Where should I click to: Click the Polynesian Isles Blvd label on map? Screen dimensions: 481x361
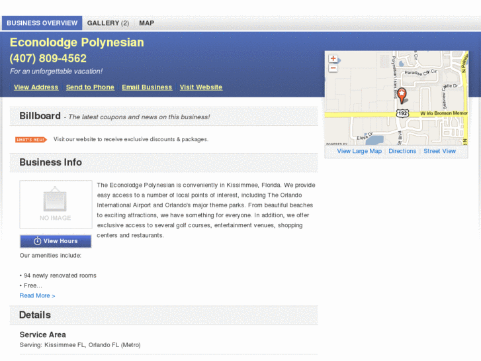pos(395,77)
